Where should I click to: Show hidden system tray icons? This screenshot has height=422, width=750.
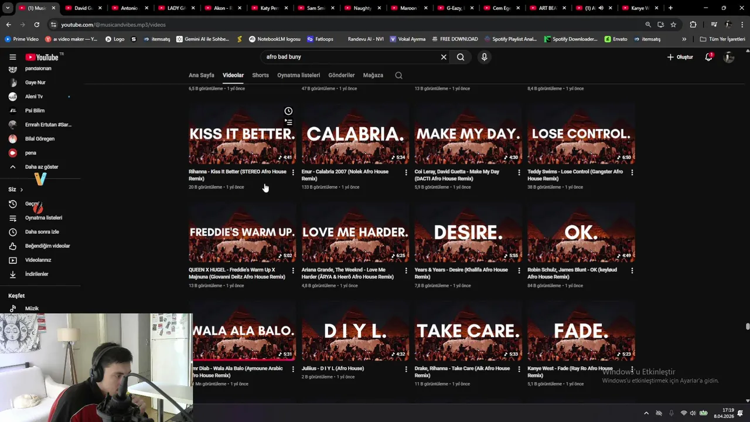point(646,413)
